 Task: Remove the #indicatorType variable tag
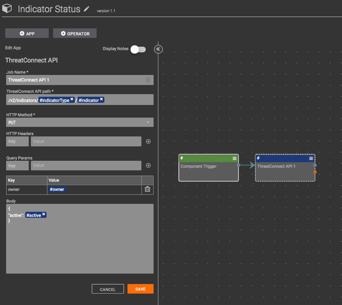[x=72, y=99]
